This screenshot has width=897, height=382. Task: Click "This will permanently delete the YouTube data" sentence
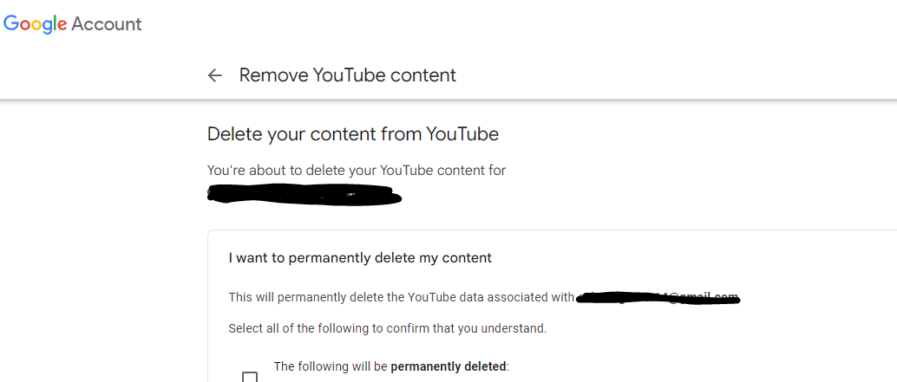click(x=401, y=297)
